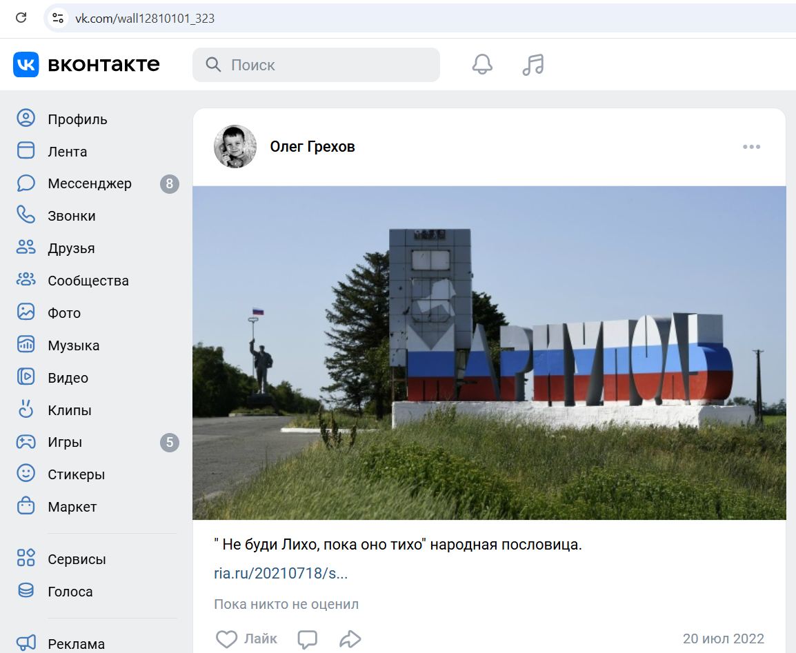796x653 pixels.
Task: Click the author name Олег Грехов
Action: 312,147
